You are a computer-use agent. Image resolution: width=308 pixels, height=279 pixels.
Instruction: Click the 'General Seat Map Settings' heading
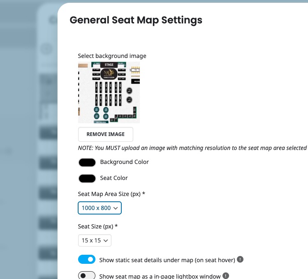pos(136,20)
